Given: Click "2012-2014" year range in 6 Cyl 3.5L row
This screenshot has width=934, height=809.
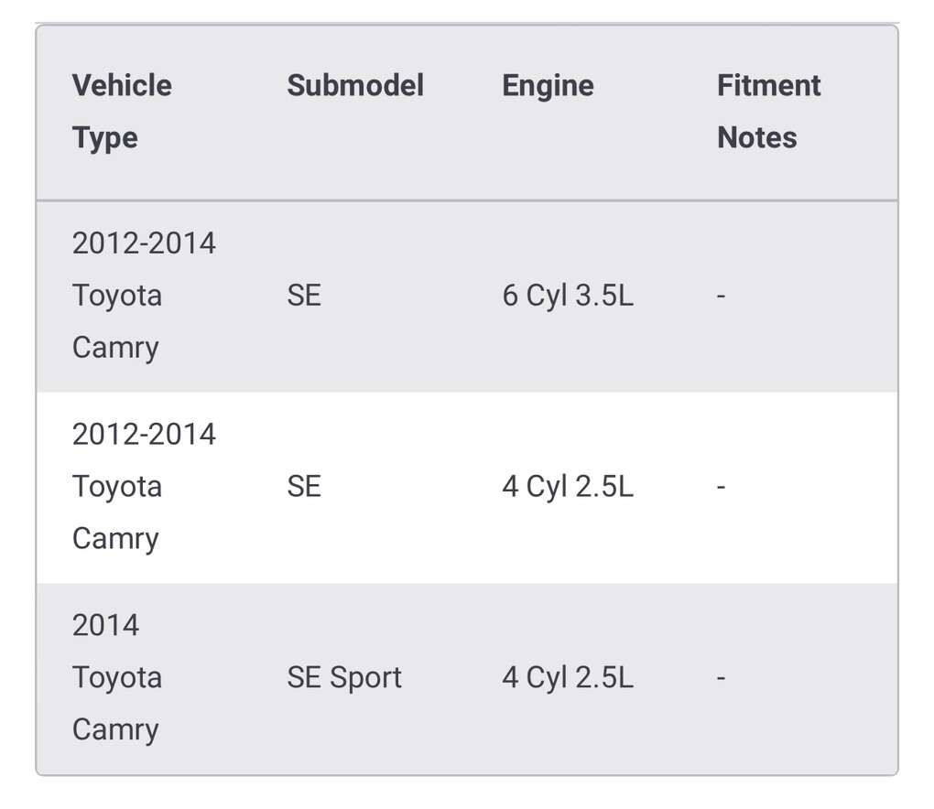Looking at the screenshot, I should [144, 243].
